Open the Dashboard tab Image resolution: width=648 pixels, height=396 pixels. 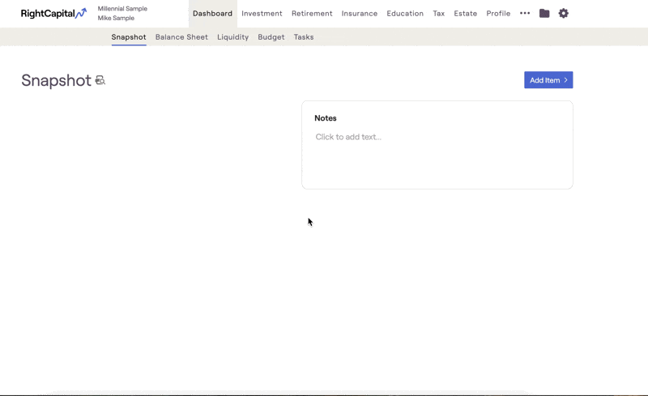[212, 14]
